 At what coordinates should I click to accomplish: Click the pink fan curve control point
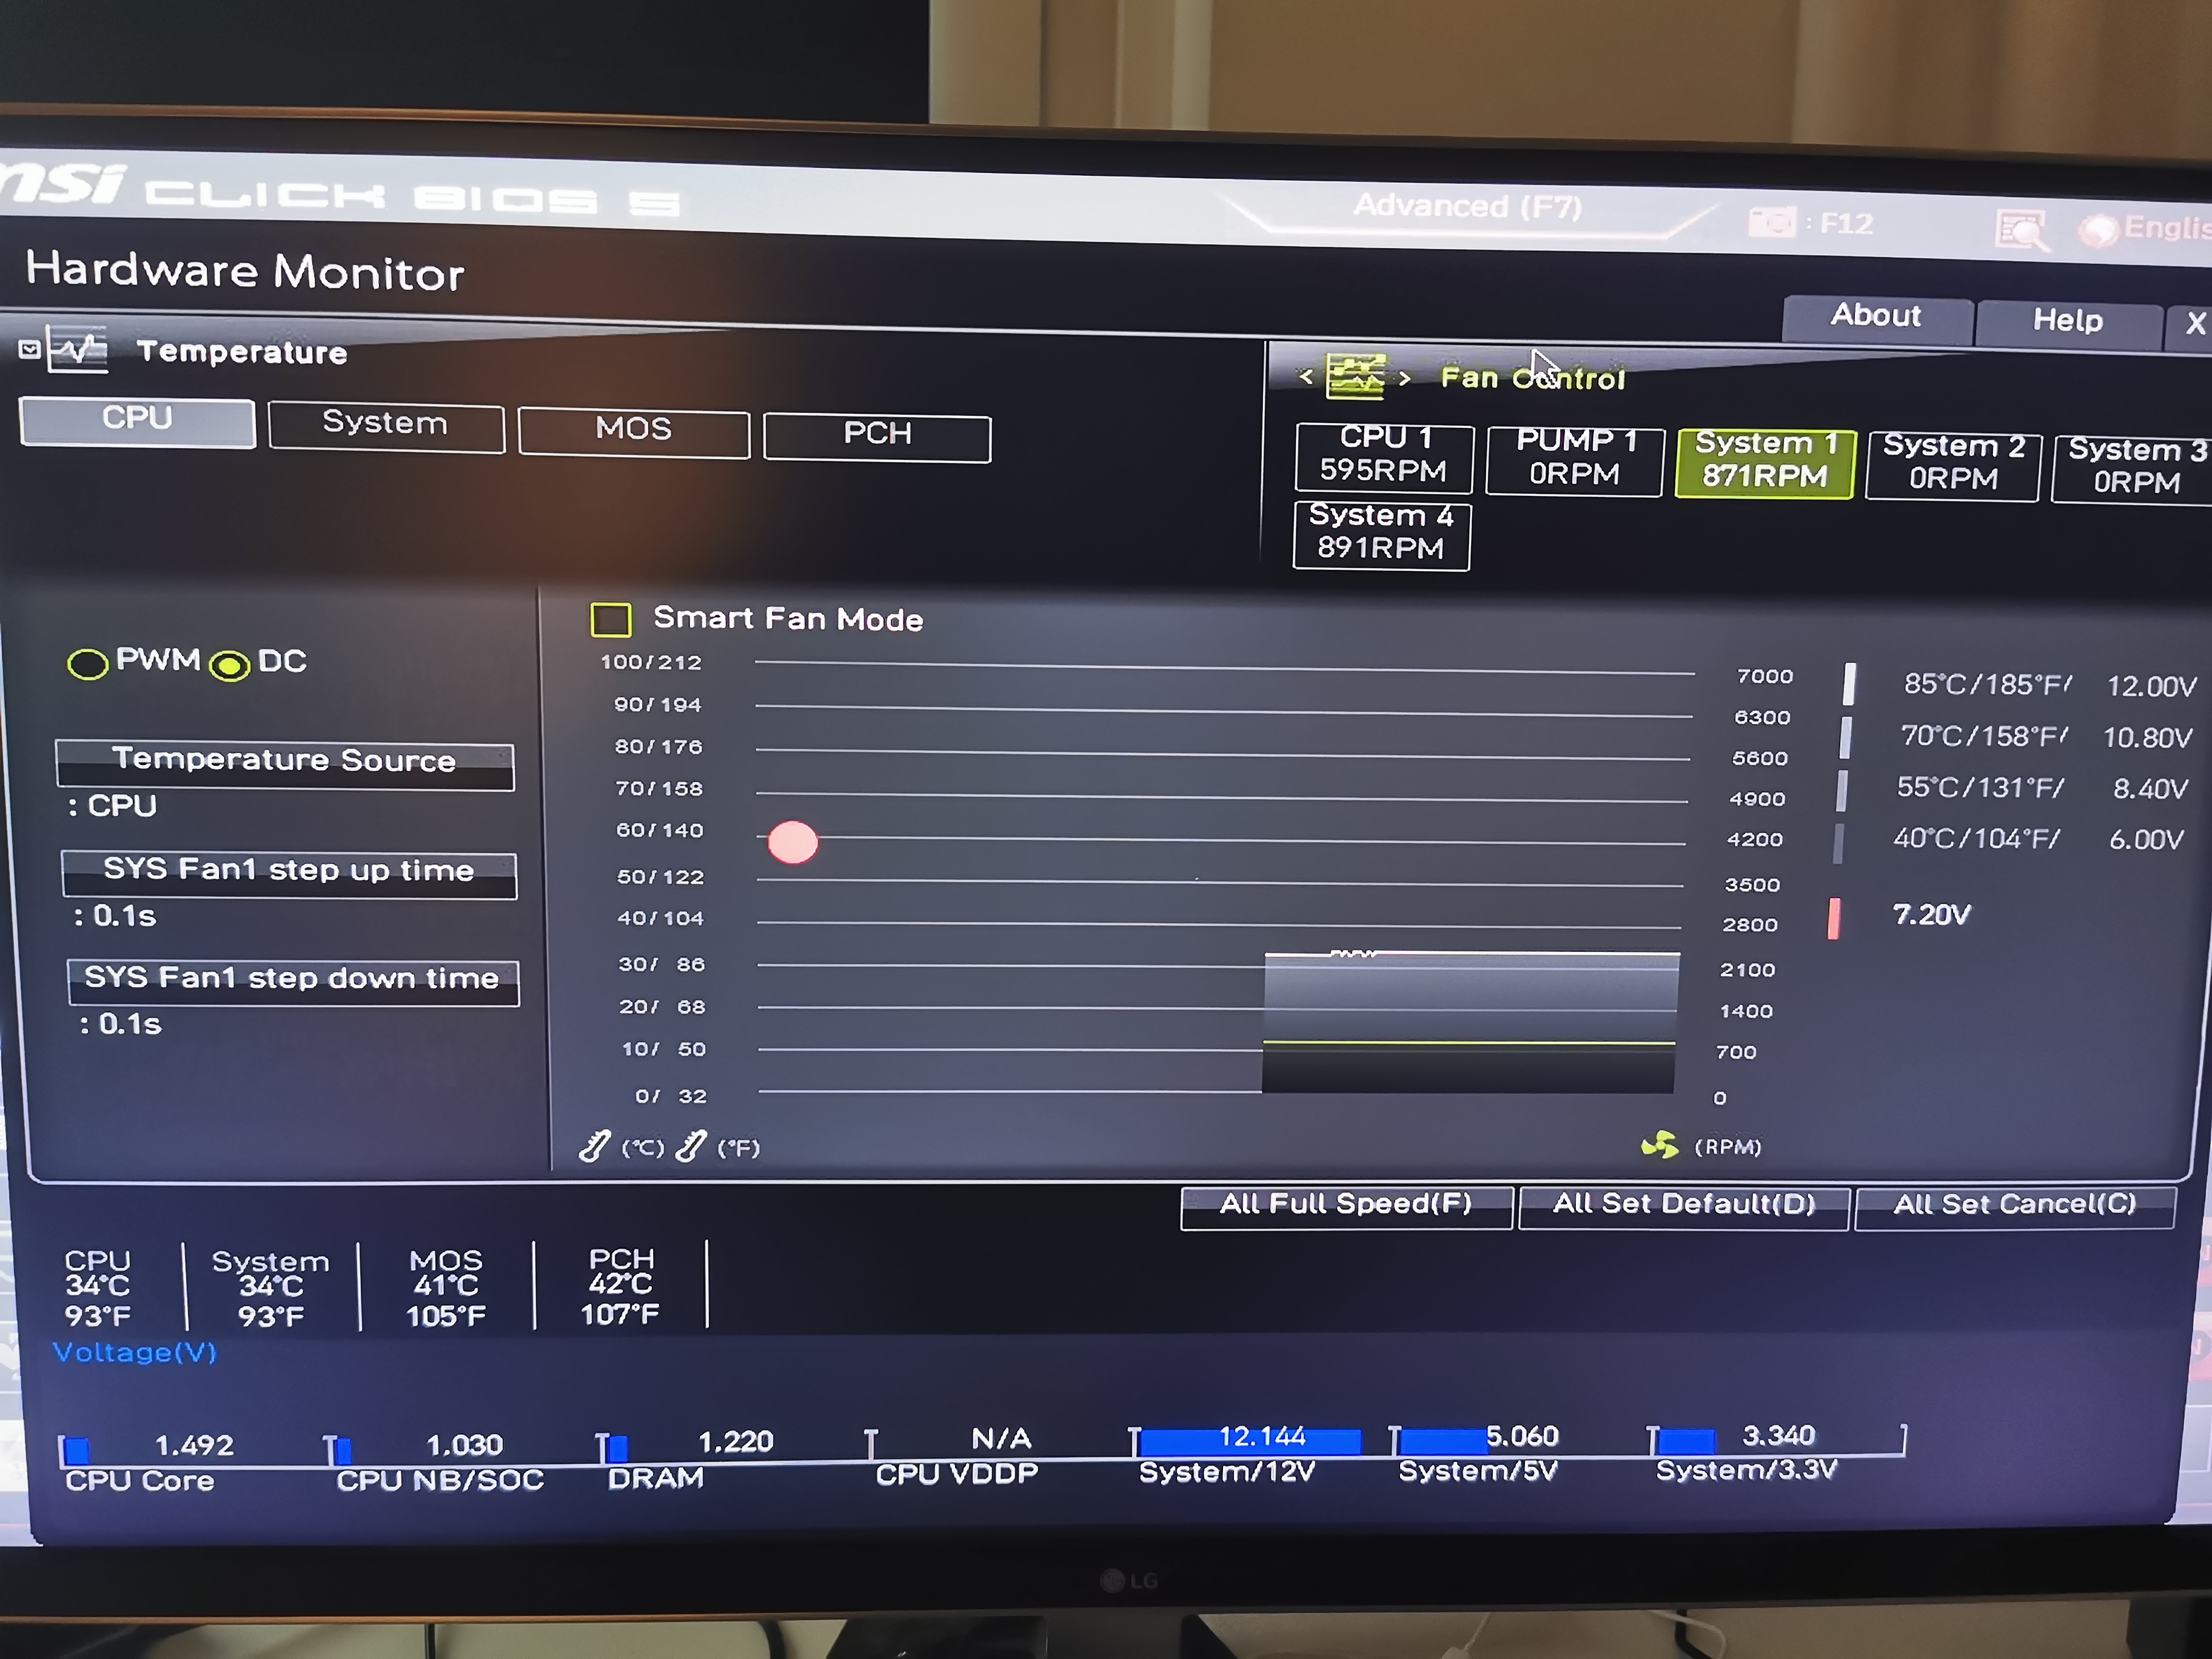click(x=792, y=842)
